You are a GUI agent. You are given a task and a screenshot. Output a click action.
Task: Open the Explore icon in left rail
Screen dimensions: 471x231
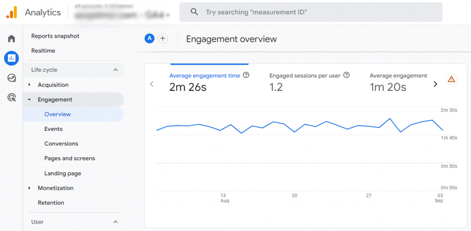pos(11,78)
